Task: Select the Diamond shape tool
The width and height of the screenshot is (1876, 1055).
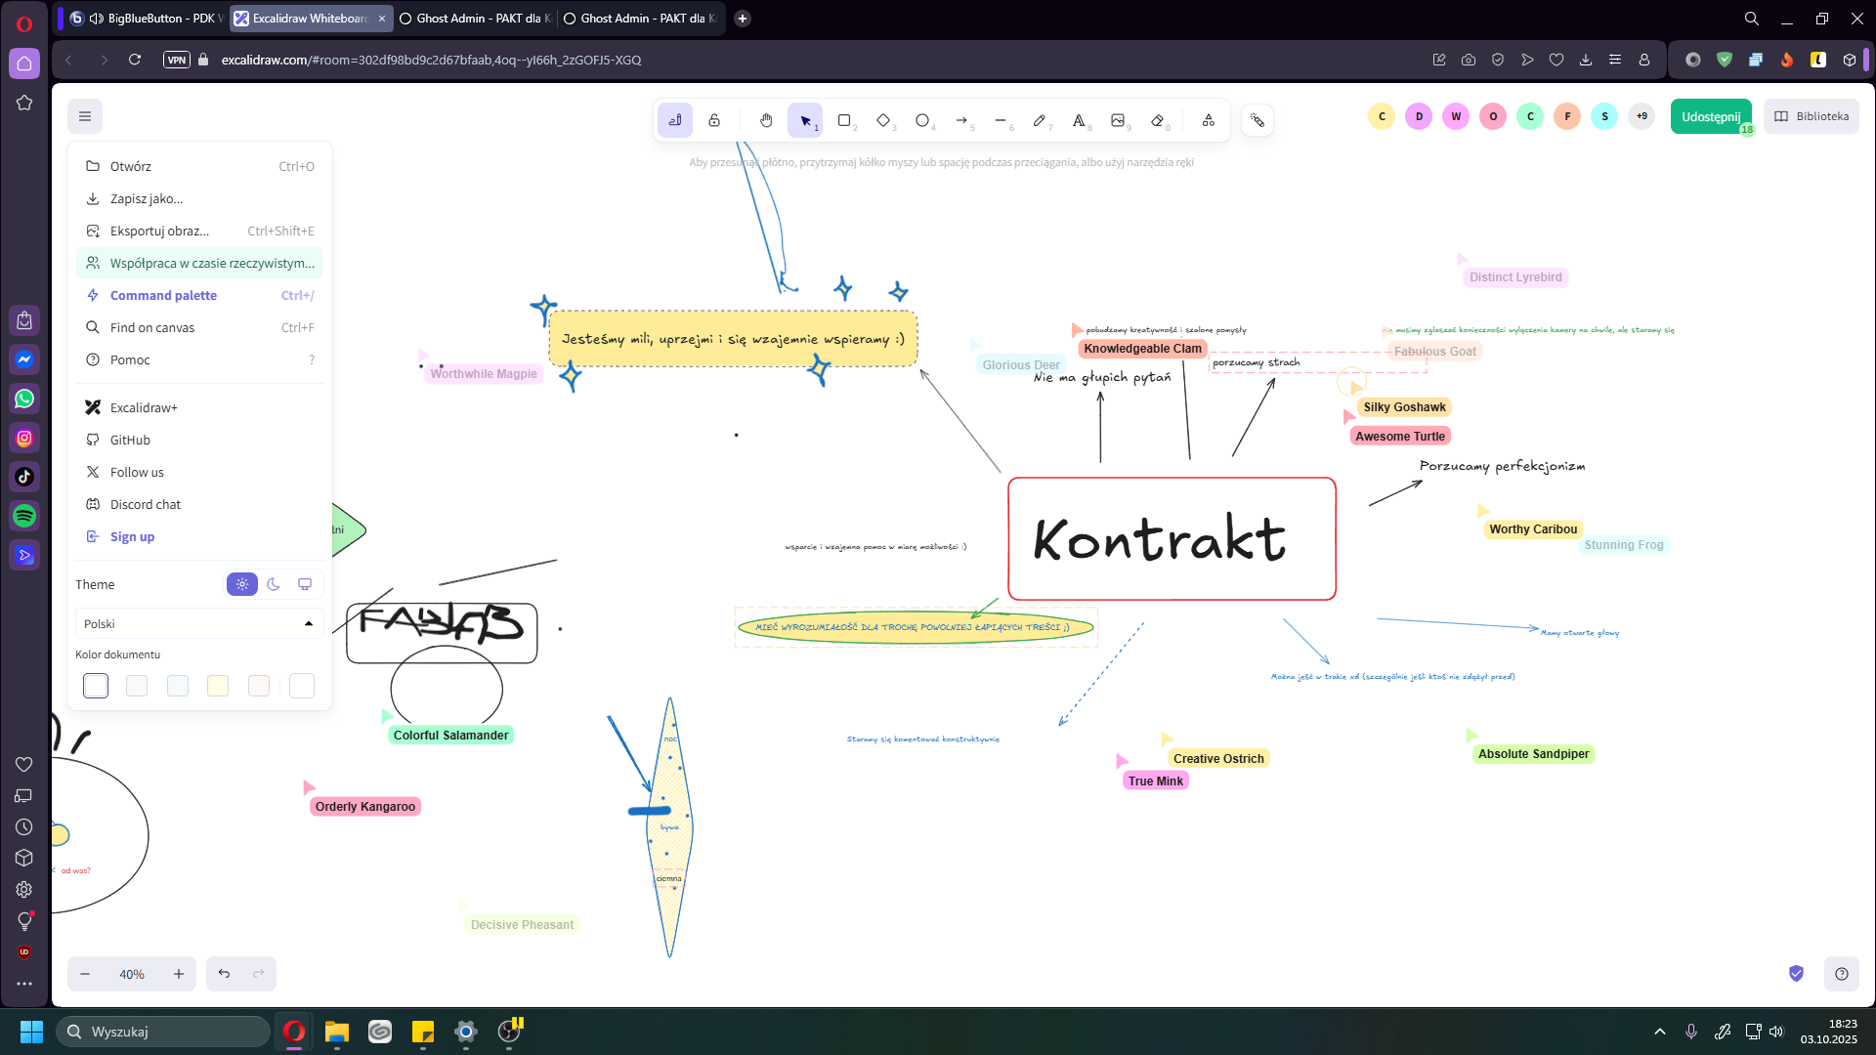Action: coord(883,120)
